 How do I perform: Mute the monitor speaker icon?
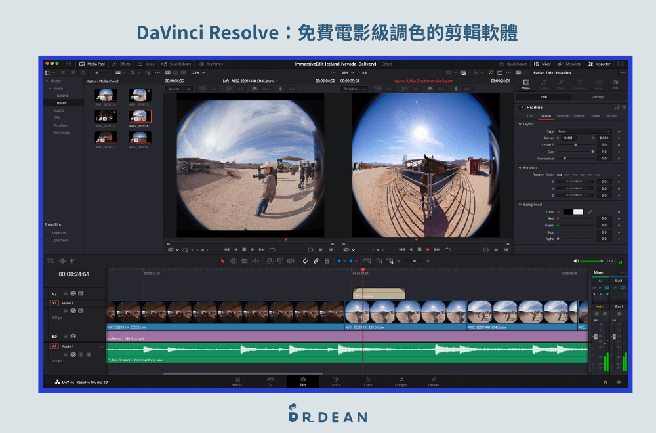pos(576,261)
